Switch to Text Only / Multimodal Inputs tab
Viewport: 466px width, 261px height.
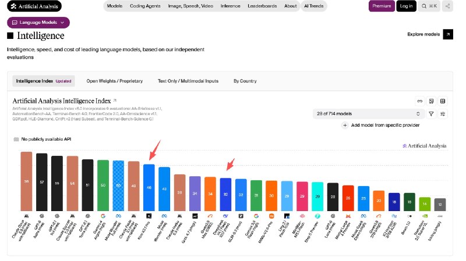point(188,81)
